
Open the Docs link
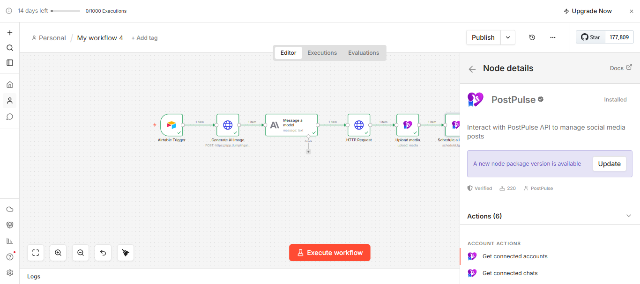[621, 68]
